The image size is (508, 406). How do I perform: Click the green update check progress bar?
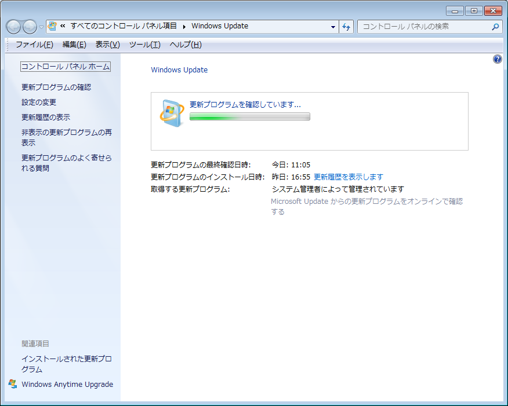(249, 116)
